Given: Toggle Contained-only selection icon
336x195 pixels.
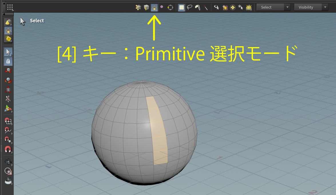Looking at the screenshot, I should [x=225, y=7].
